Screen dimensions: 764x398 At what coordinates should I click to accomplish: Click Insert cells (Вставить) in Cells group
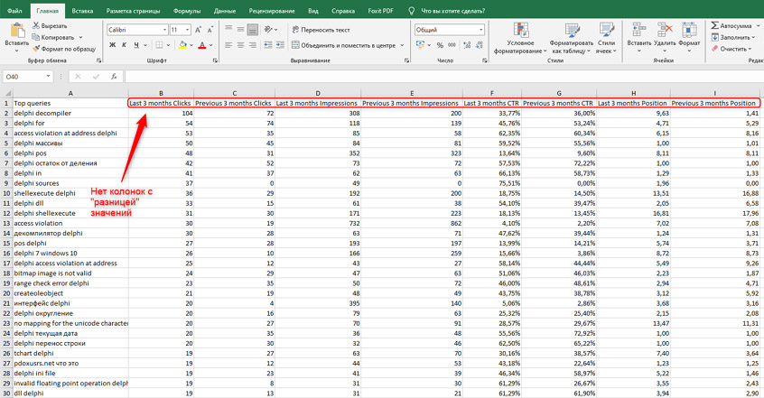point(638,35)
